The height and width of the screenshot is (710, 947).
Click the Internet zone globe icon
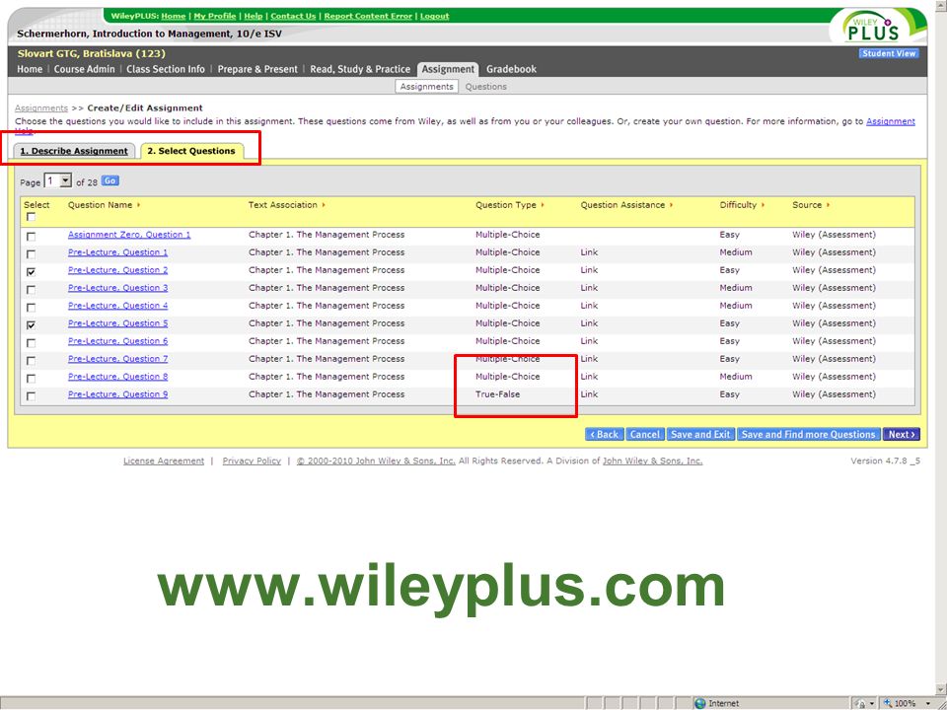[700, 703]
